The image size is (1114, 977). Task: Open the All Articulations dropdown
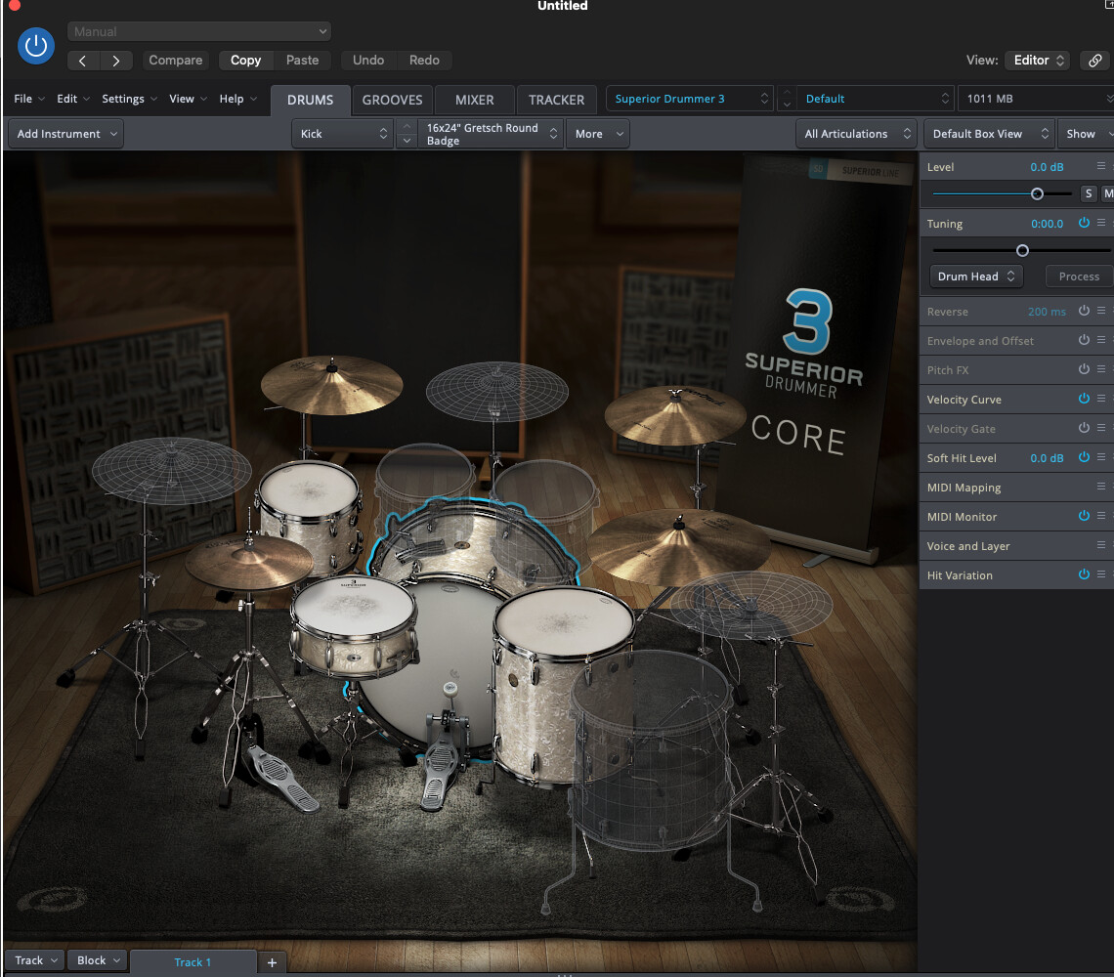[855, 134]
